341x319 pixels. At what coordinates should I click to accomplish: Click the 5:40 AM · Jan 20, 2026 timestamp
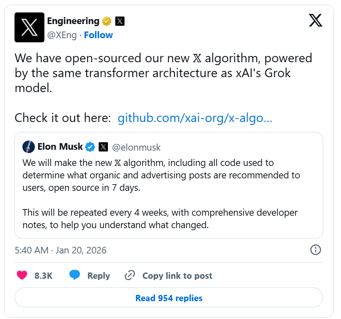coord(61,250)
